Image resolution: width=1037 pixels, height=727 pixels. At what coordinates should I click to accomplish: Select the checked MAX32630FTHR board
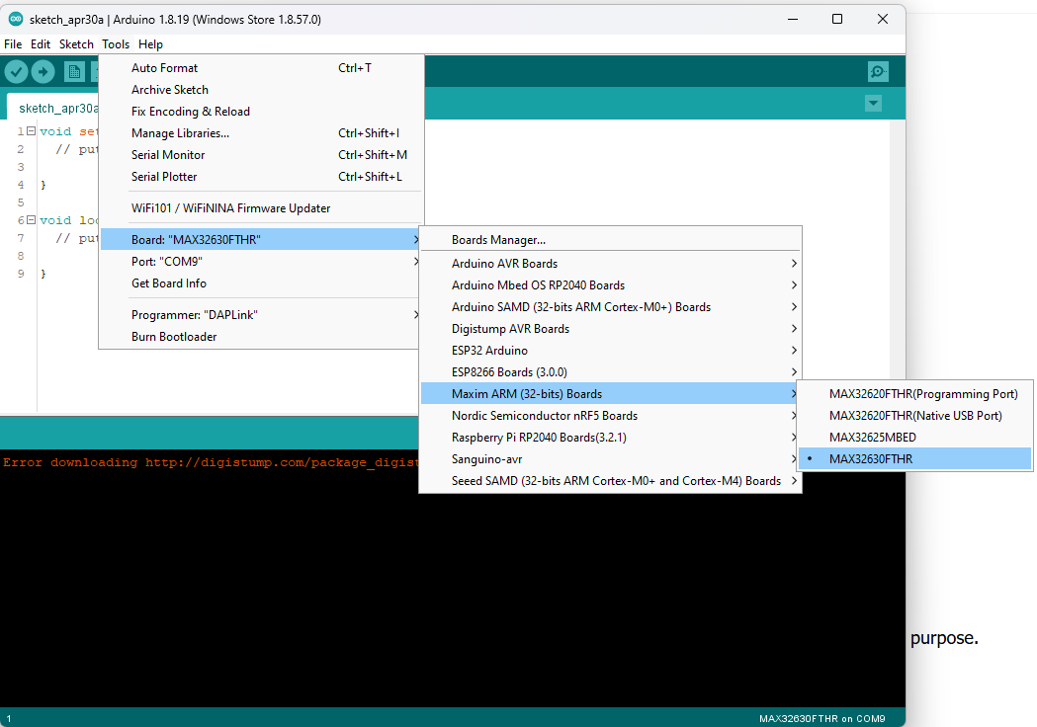915,459
